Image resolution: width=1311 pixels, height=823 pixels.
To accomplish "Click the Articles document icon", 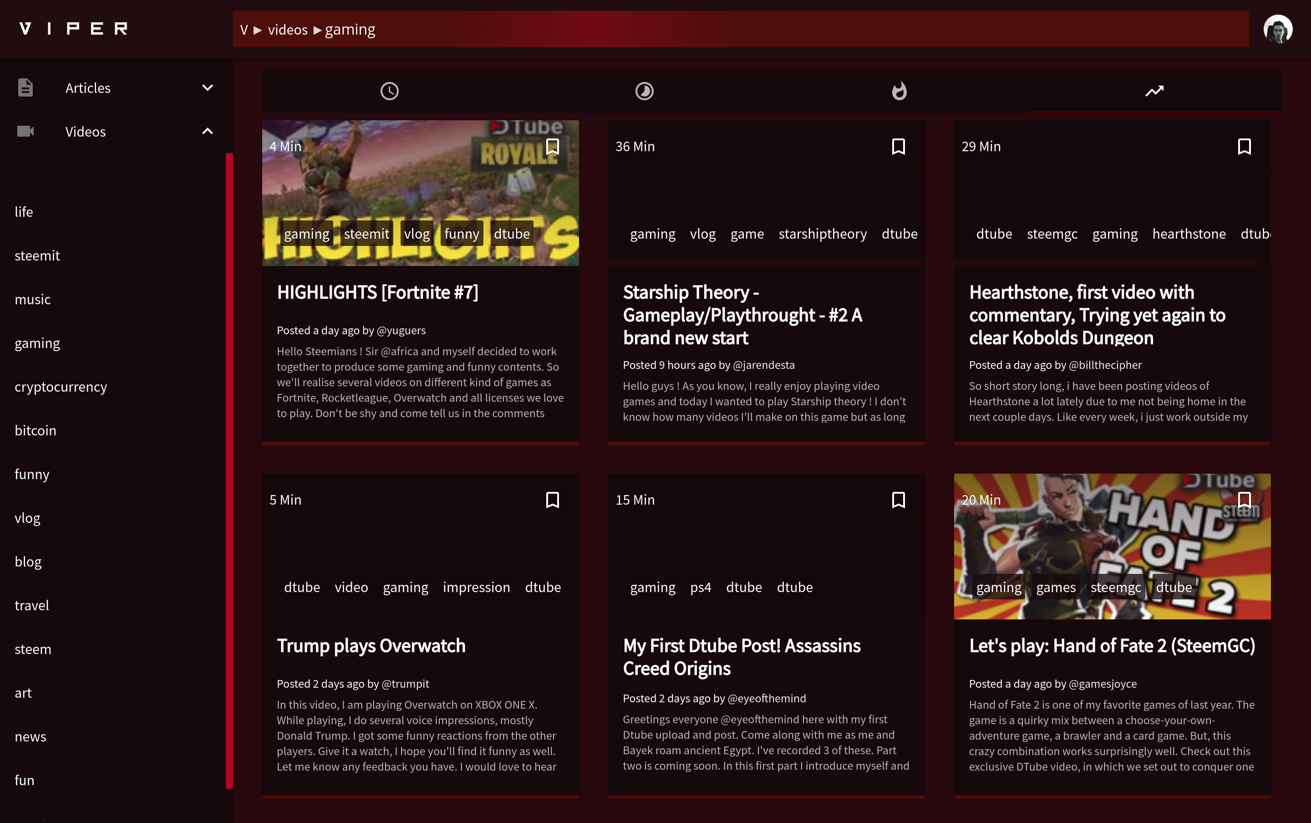I will (25, 87).
